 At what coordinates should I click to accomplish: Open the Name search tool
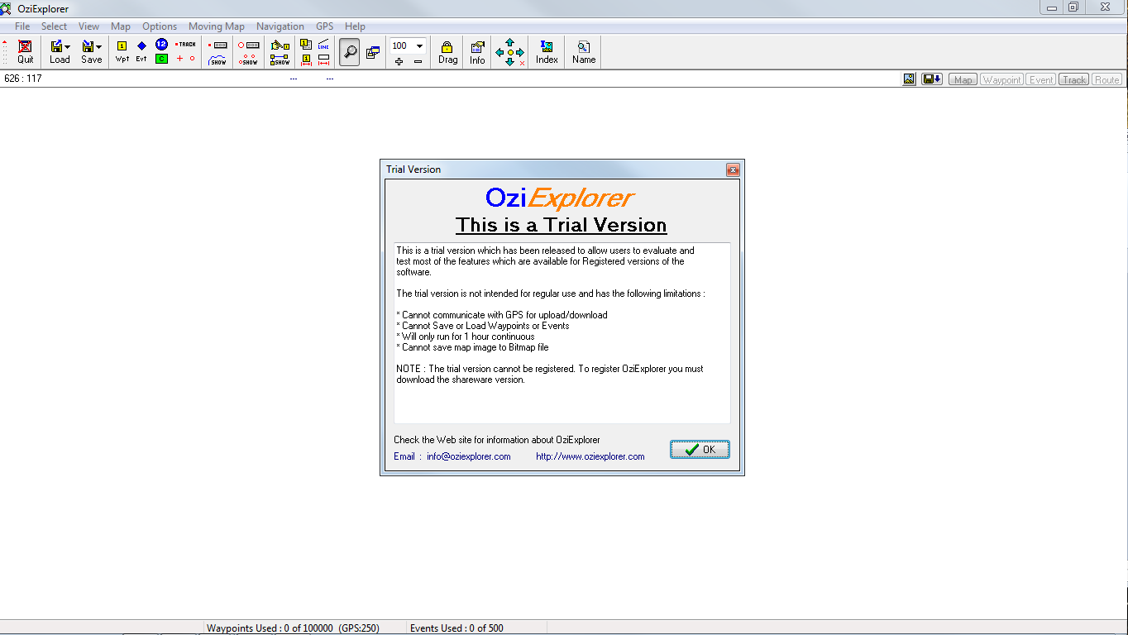(x=584, y=52)
